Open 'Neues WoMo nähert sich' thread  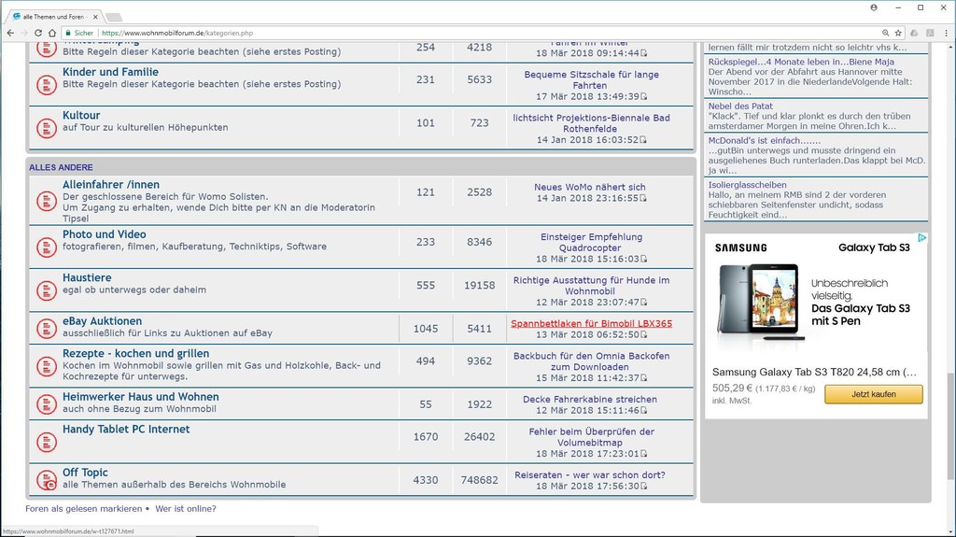click(x=590, y=187)
